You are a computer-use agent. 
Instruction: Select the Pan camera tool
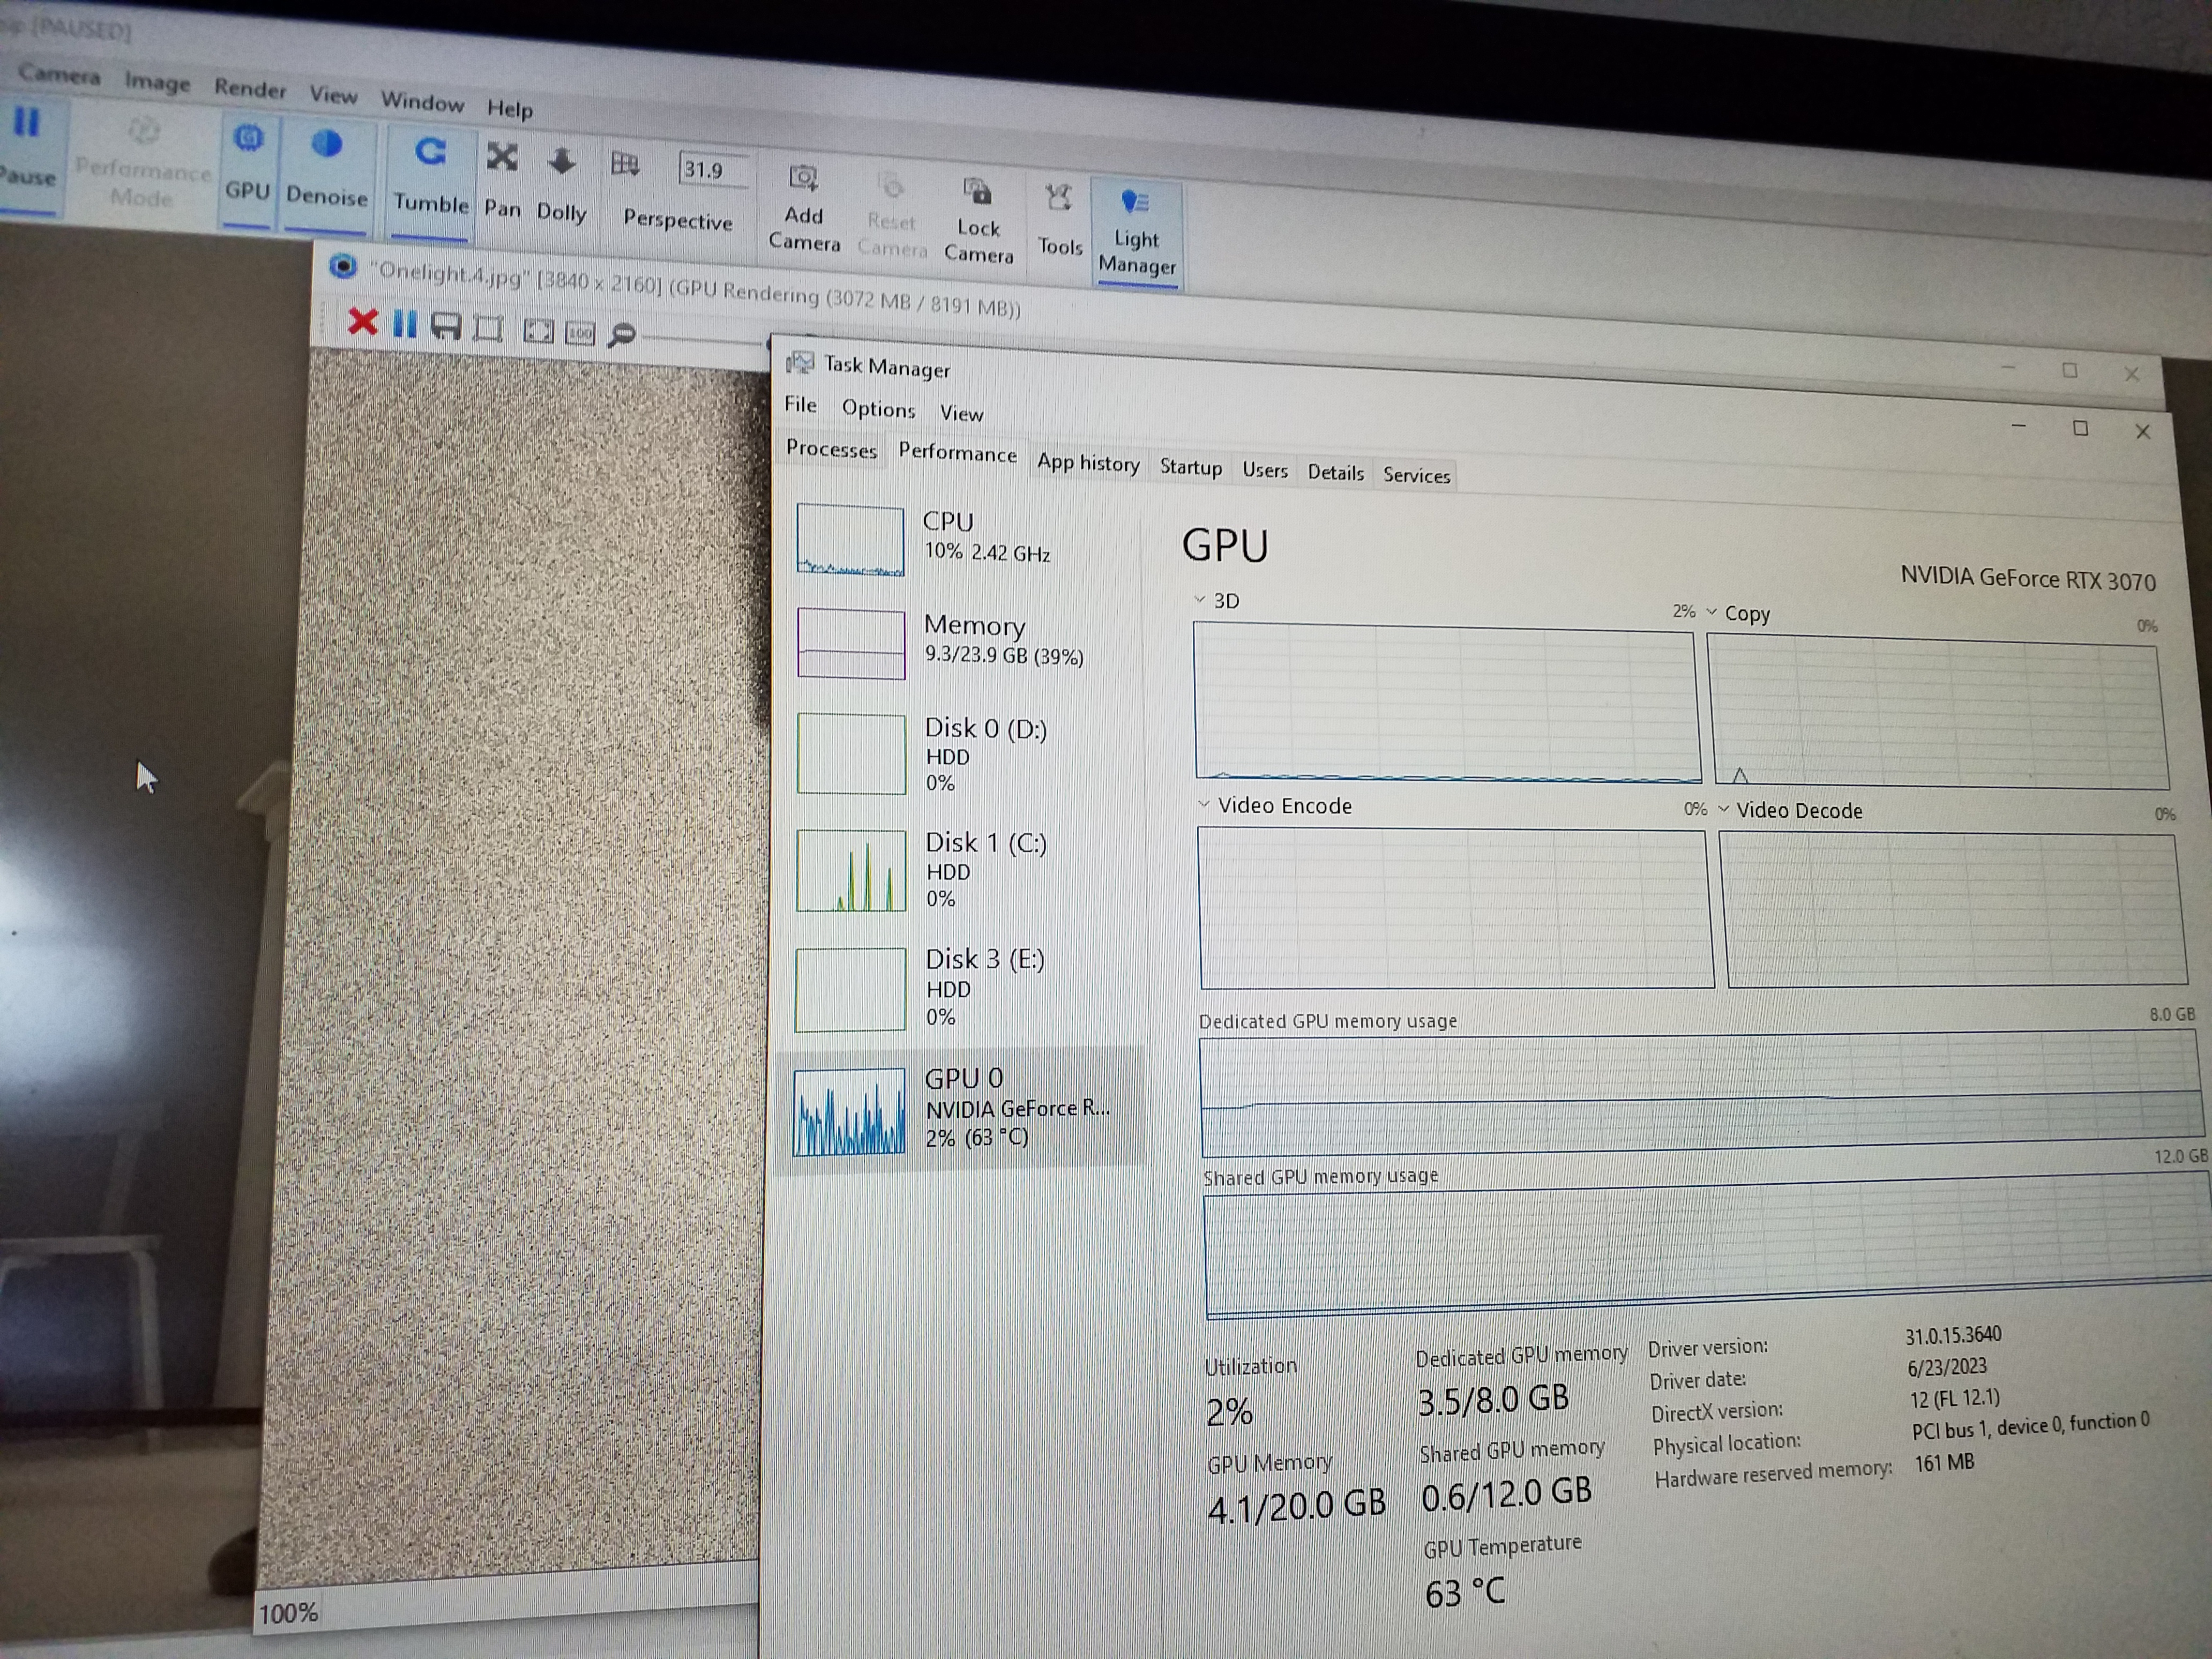pyautogui.click(x=502, y=181)
